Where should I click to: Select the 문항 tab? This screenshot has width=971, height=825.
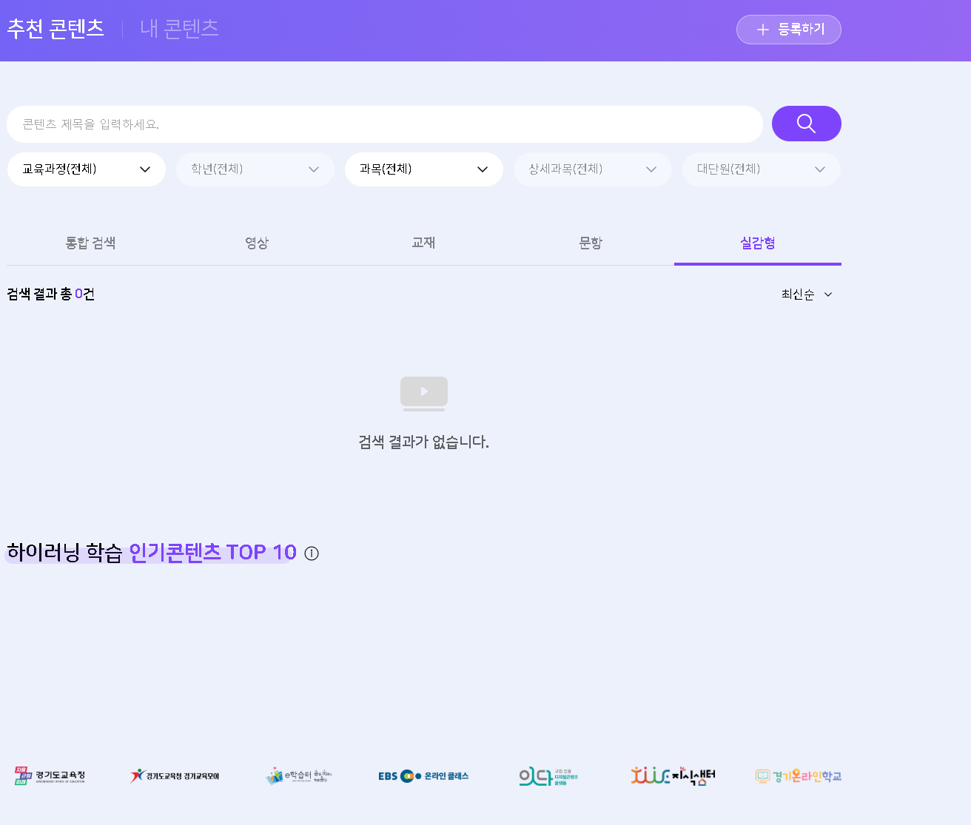click(x=591, y=243)
